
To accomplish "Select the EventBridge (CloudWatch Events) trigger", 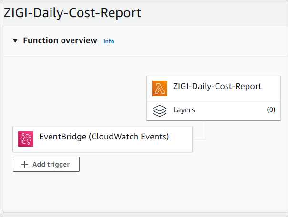I will point(103,139).
